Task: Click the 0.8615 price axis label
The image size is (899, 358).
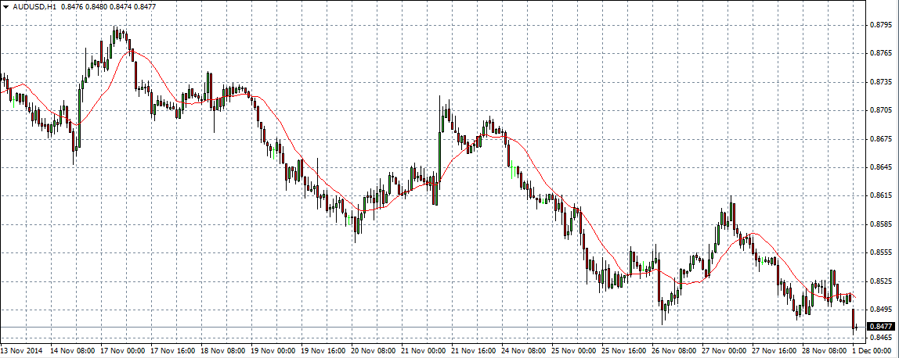Action: [x=881, y=195]
